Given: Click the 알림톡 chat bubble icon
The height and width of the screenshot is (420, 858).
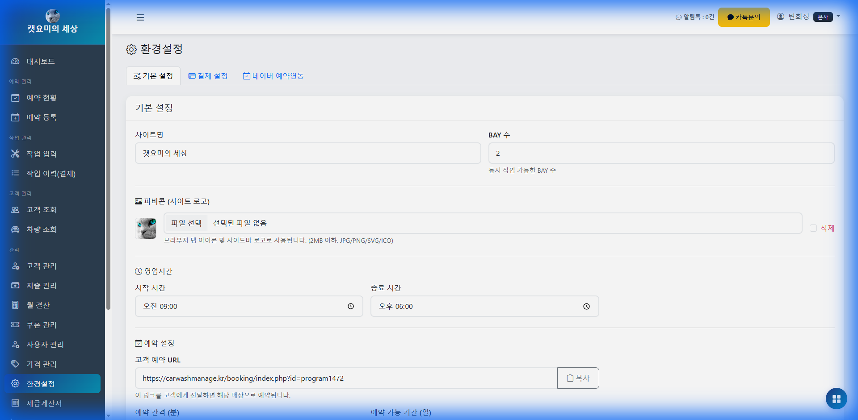Looking at the screenshot, I should [679, 17].
